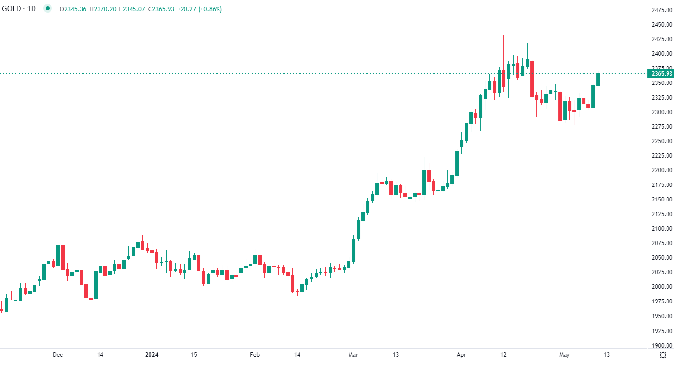Click the open price value O2345.36
The width and height of the screenshot is (684, 368).
pos(73,9)
